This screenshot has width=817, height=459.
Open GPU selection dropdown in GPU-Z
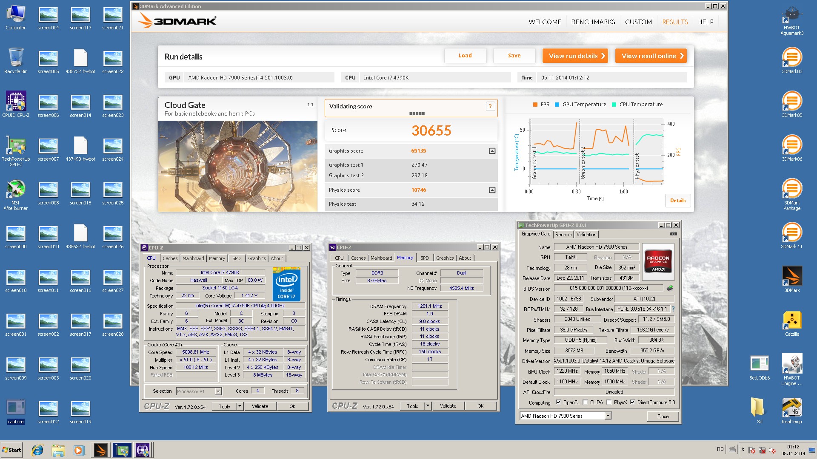coord(608,416)
